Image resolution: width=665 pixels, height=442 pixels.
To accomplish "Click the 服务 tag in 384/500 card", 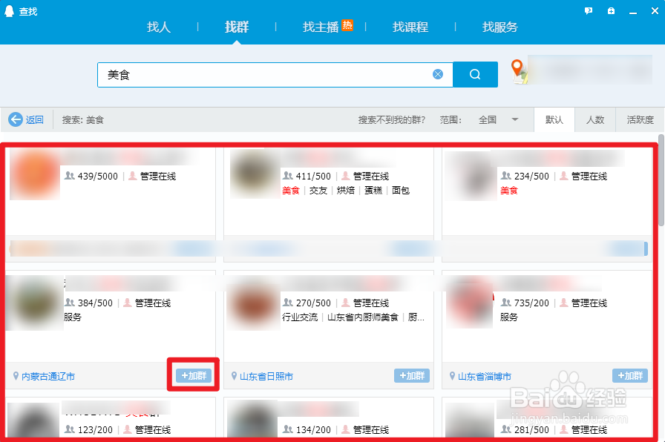I will 73,317.
